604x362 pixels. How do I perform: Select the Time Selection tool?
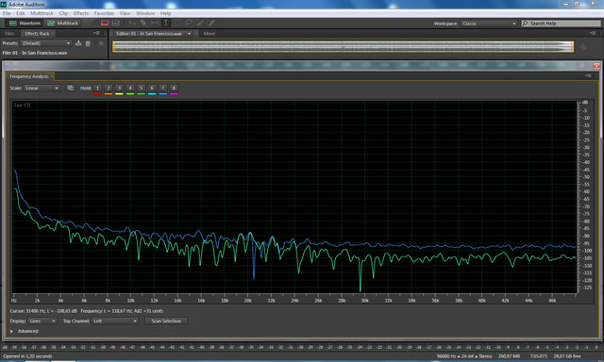(166, 23)
